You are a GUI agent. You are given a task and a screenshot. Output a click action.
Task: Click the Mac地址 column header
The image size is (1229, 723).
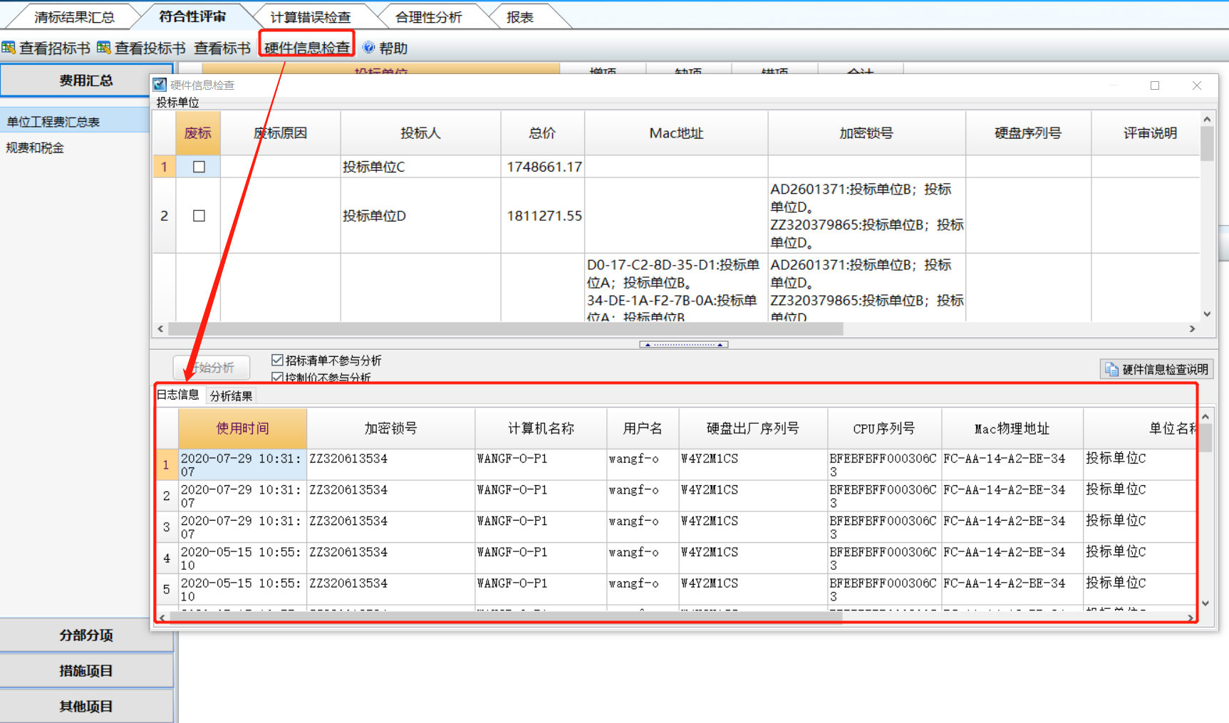coord(676,133)
